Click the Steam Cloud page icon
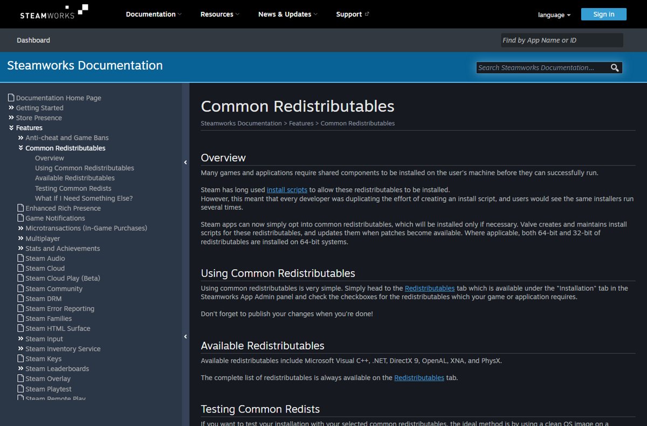The height and width of the screenshot is (426, 647). pos(21,268)
